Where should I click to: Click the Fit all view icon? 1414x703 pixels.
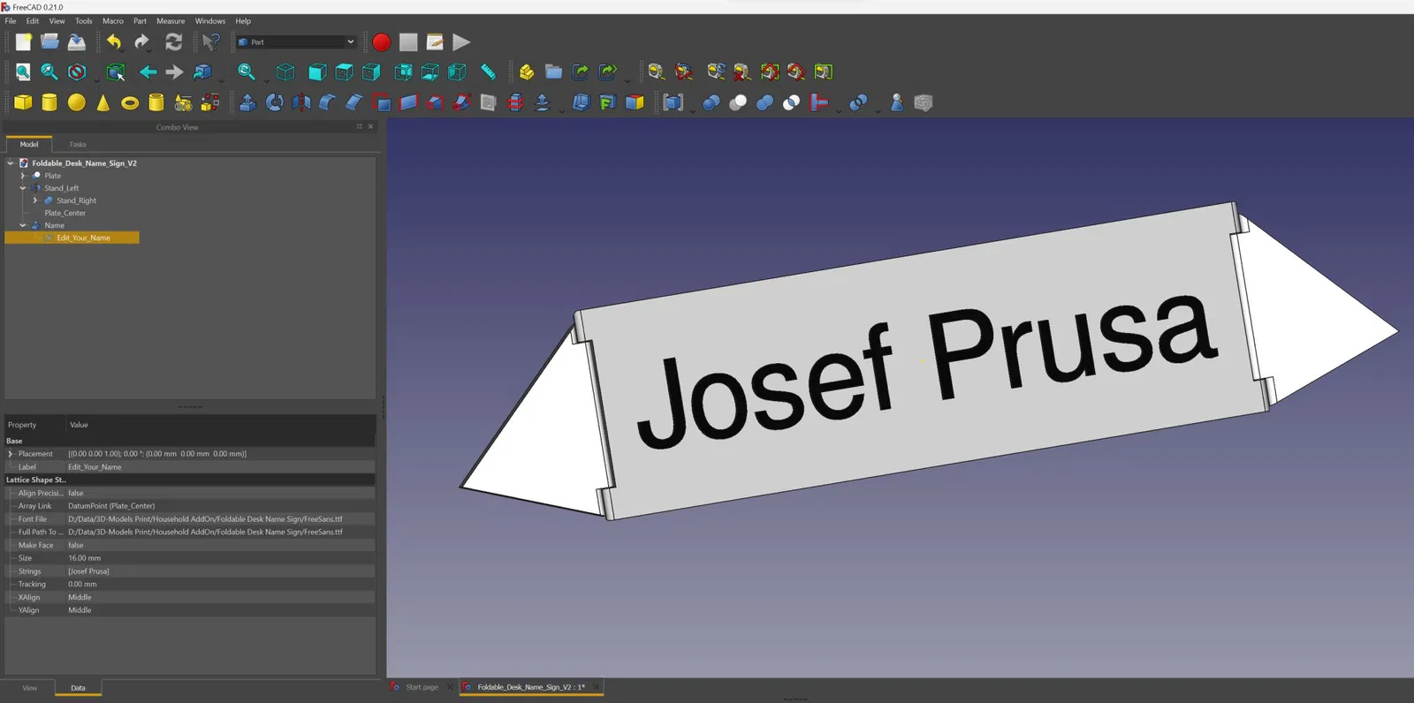(x=23, y=72)
